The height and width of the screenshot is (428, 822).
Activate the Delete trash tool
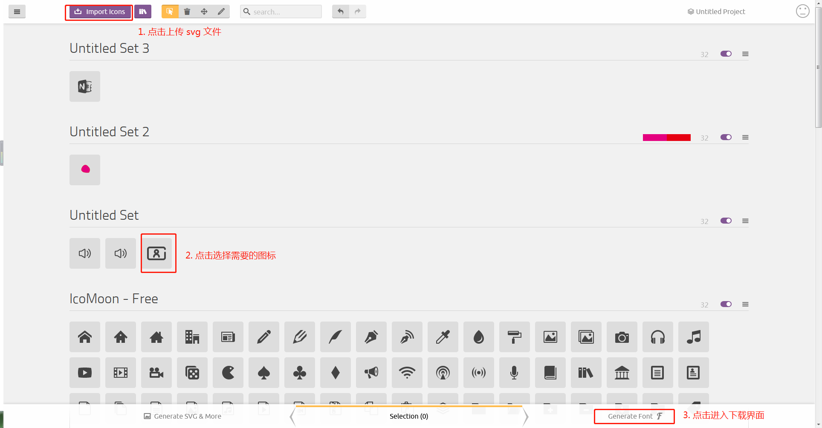[x=187, y=11]
